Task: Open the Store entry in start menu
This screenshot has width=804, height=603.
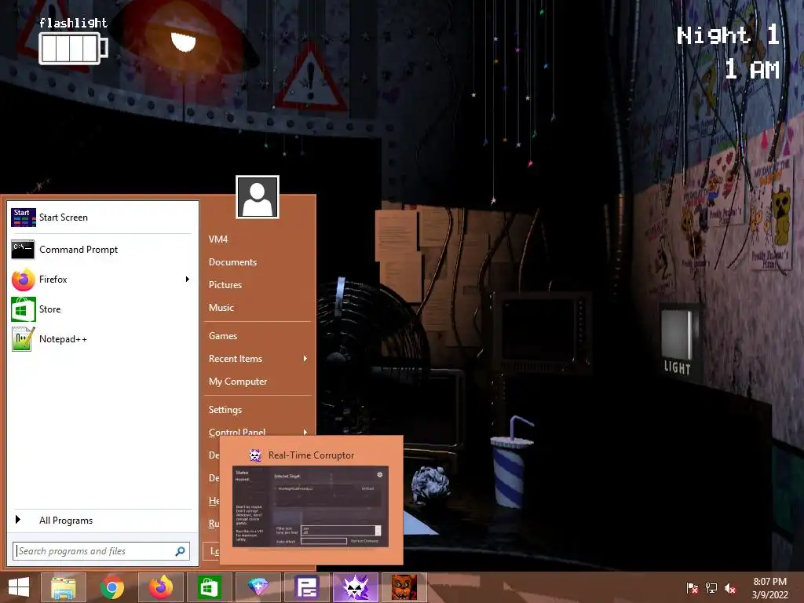Action: coord(101,309)
